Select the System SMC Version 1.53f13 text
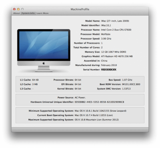 tap(126, 89)
